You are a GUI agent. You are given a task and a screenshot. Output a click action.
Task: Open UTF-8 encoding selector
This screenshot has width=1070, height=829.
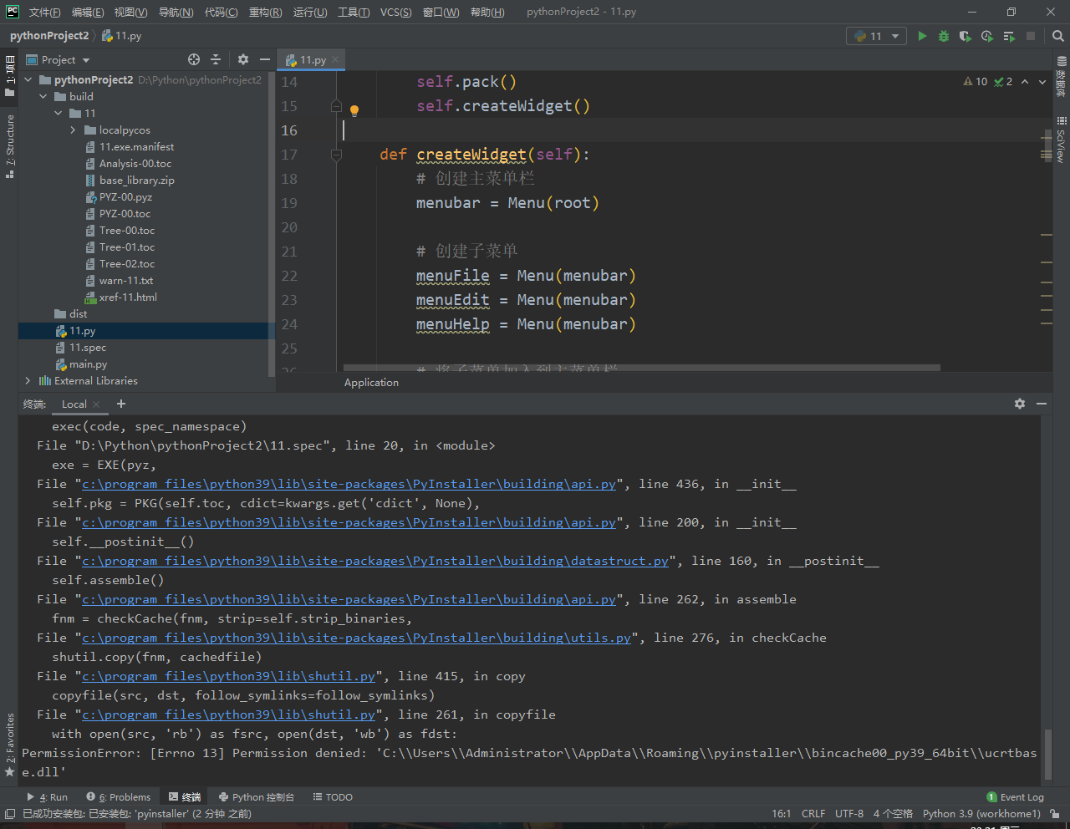coord(849,813)
